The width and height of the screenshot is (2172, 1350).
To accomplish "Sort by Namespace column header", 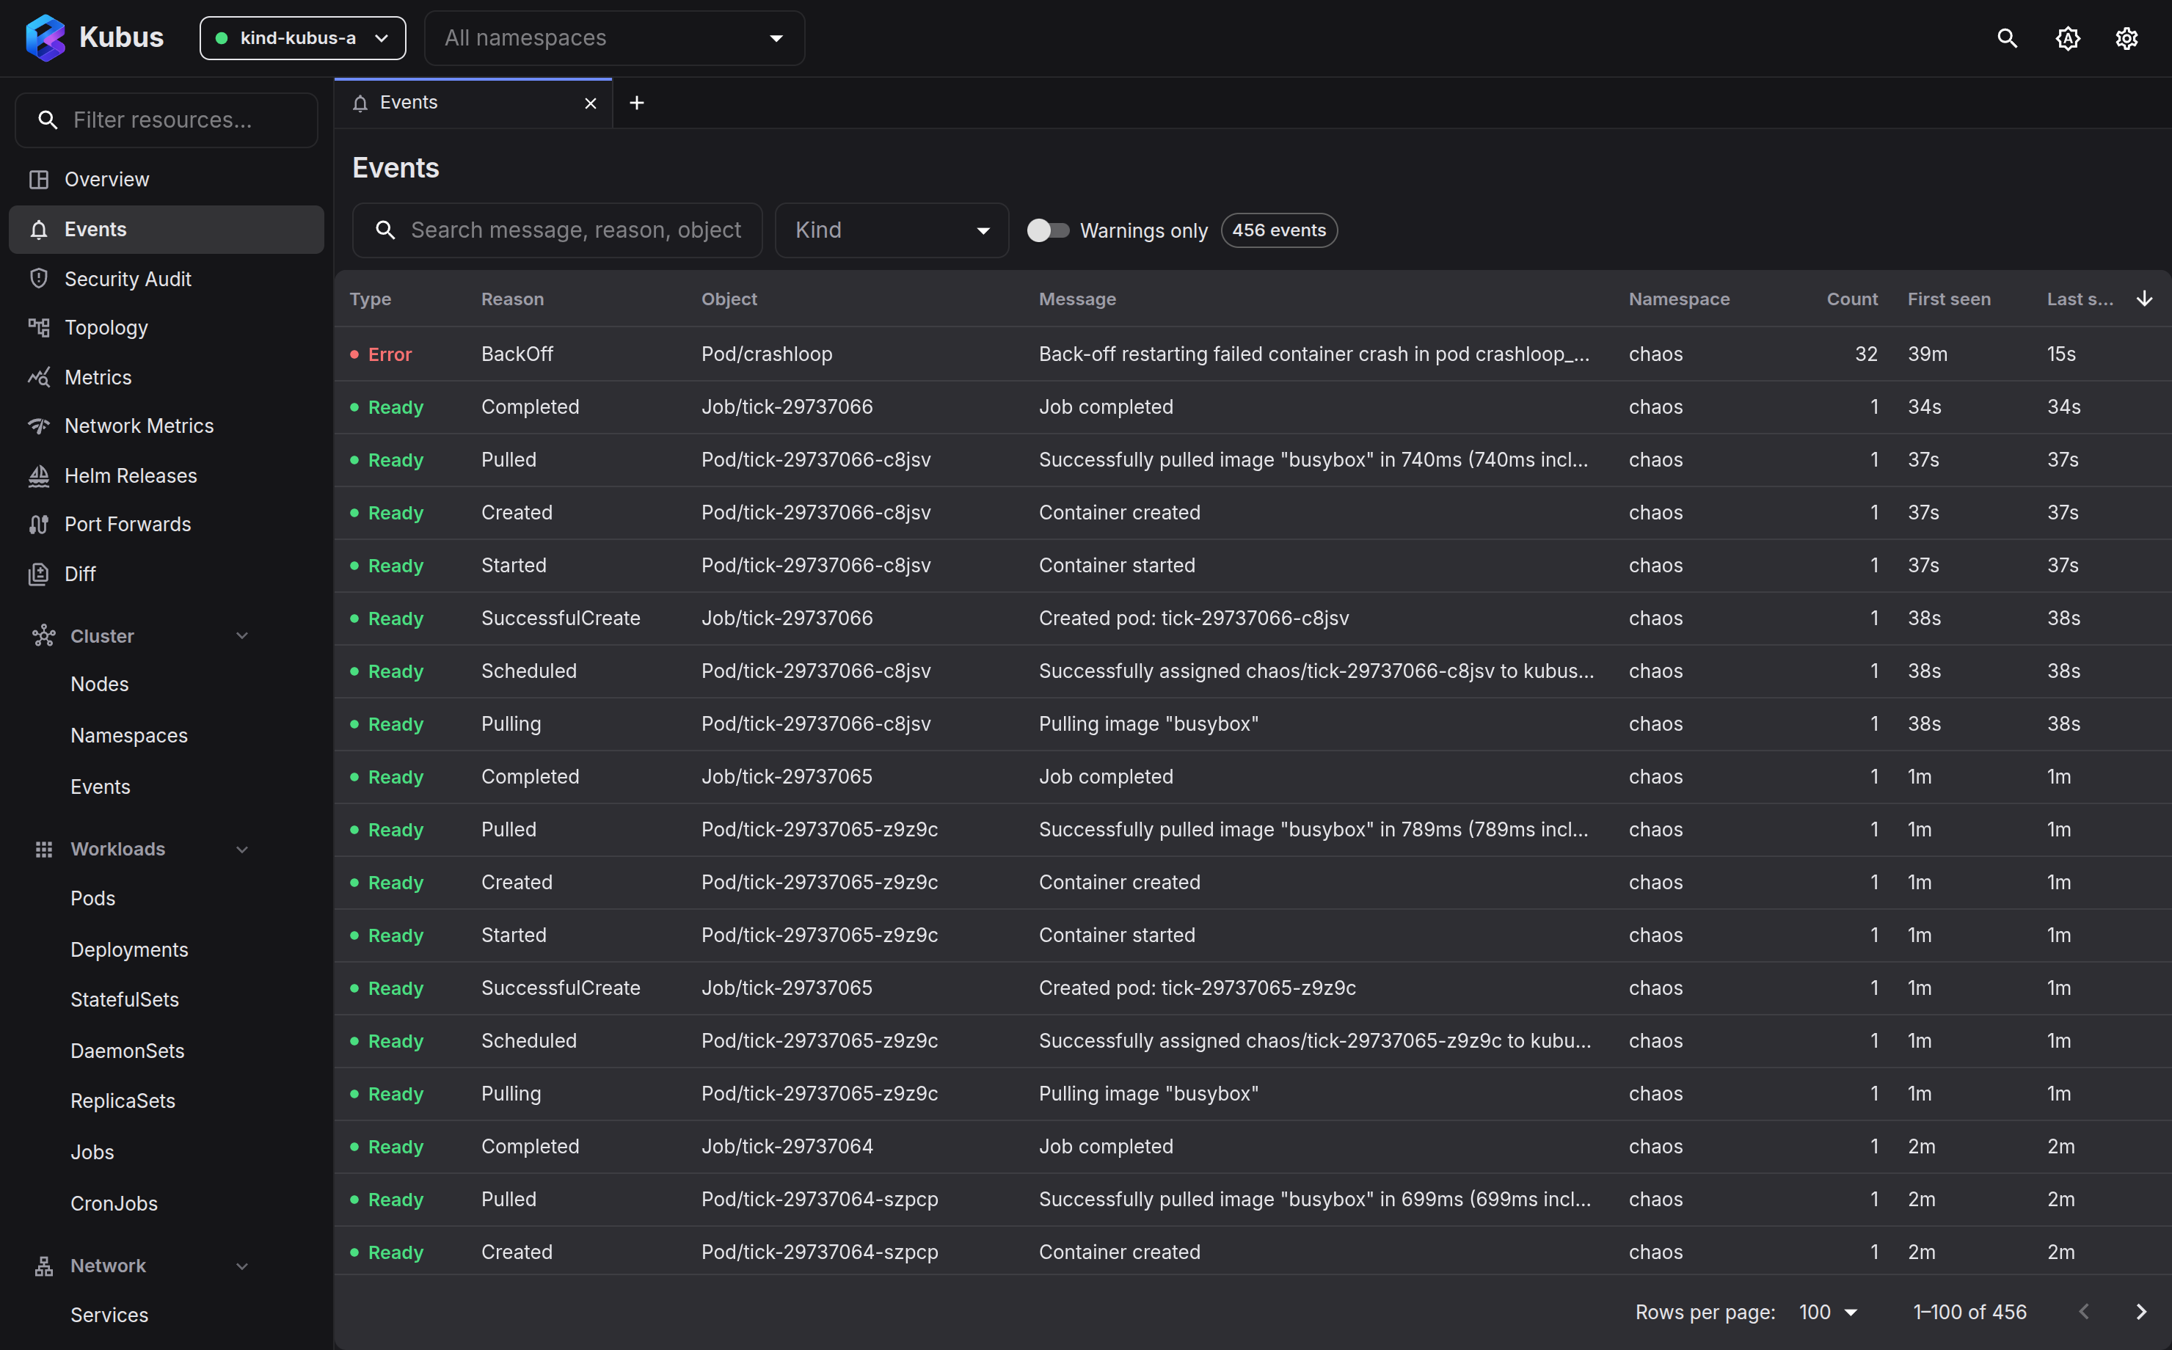I will [1678, 299].
